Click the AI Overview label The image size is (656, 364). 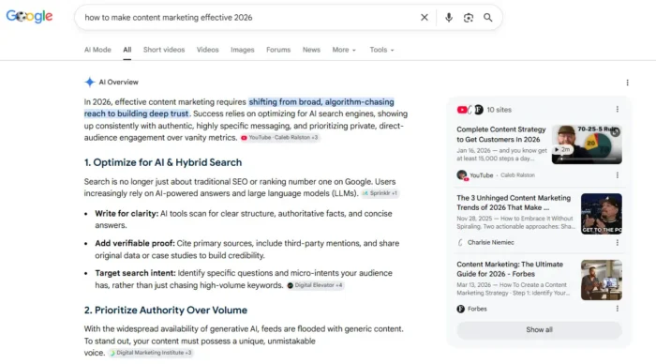tap(118, 83)
